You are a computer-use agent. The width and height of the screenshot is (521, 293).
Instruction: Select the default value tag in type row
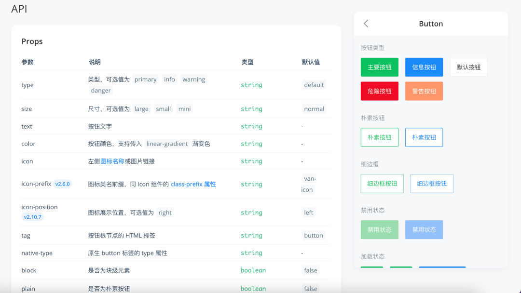(314, 85)
